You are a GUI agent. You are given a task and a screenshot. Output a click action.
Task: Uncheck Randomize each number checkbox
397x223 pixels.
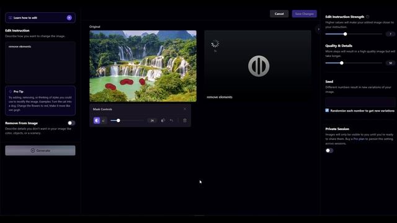327,110
